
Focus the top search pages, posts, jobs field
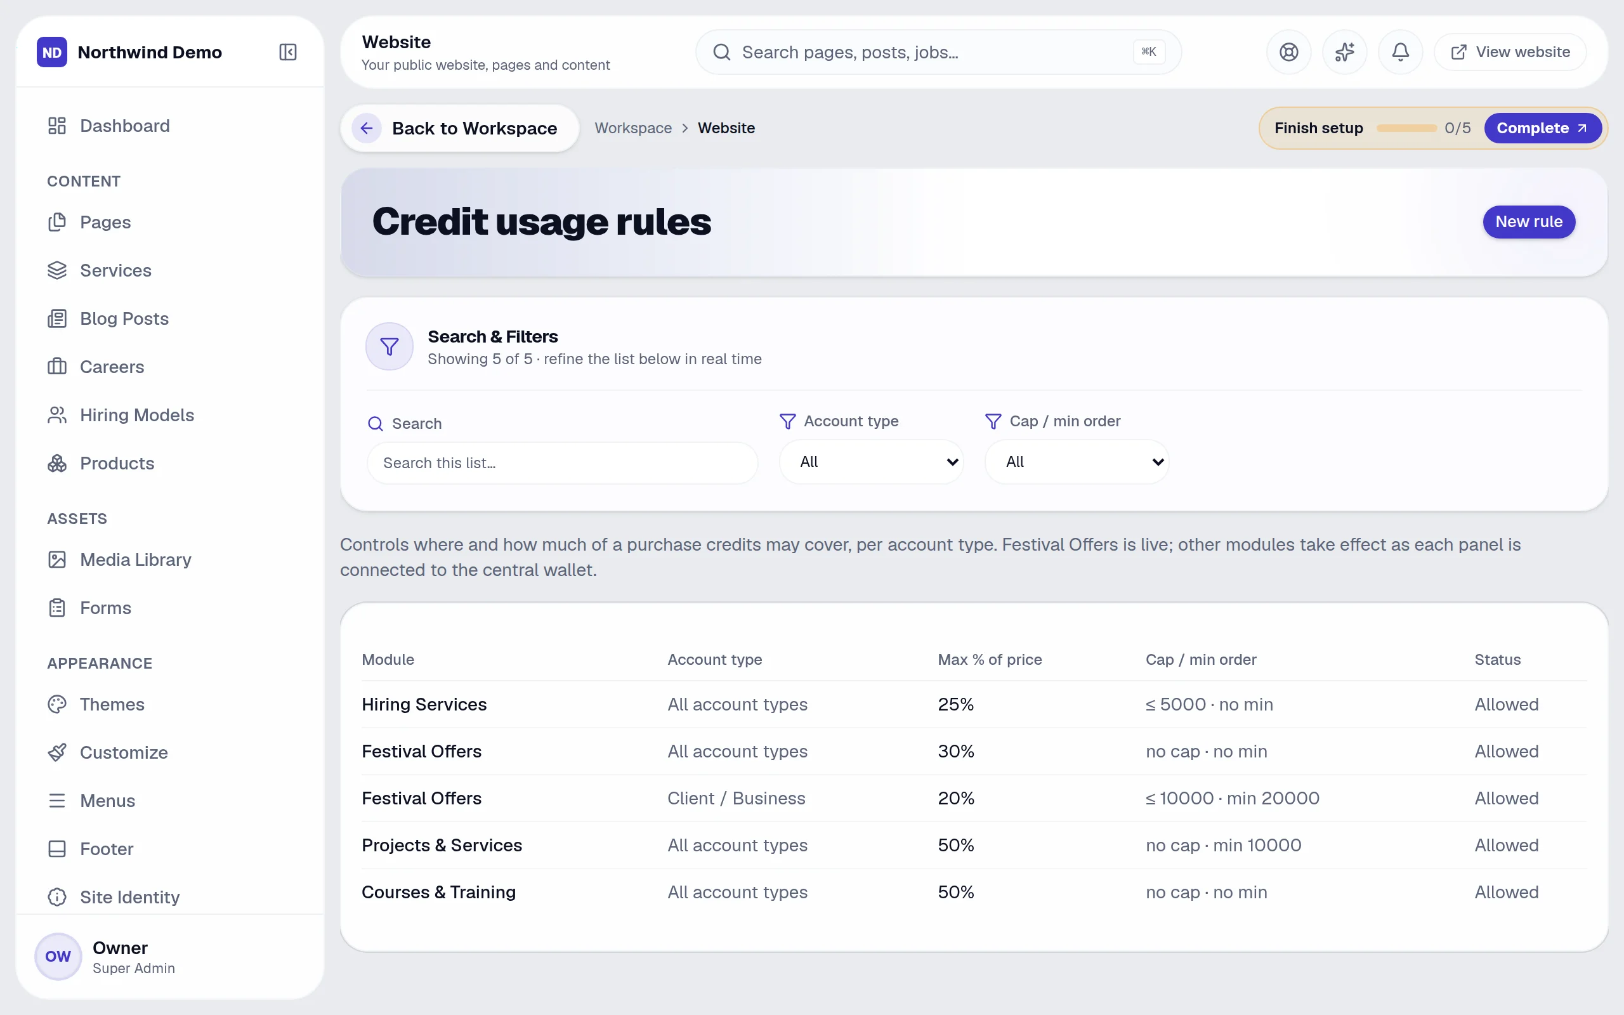pyautogui.click(x=938, y=53)
